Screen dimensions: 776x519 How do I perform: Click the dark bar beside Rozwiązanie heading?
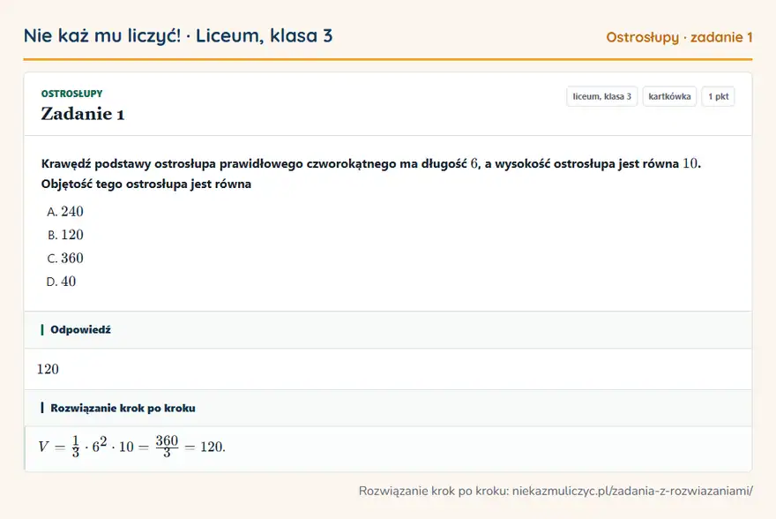pos(42,408)
